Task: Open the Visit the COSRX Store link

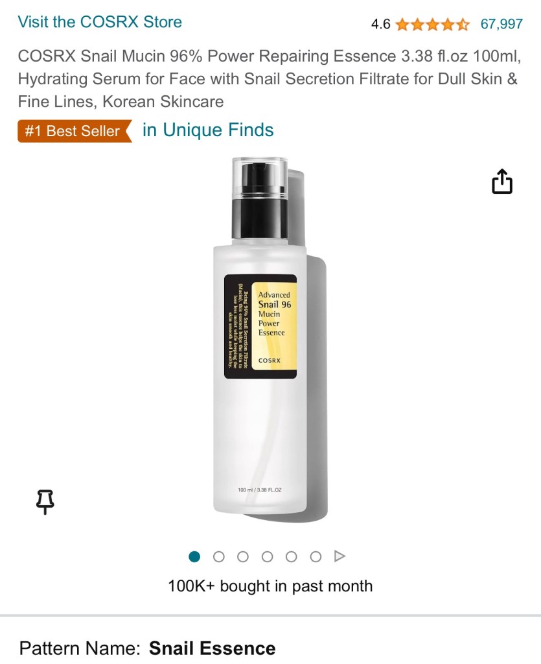Action: click(100, 21)
